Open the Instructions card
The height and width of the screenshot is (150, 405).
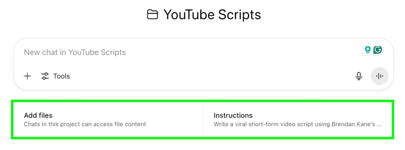(x=298, y=120)
